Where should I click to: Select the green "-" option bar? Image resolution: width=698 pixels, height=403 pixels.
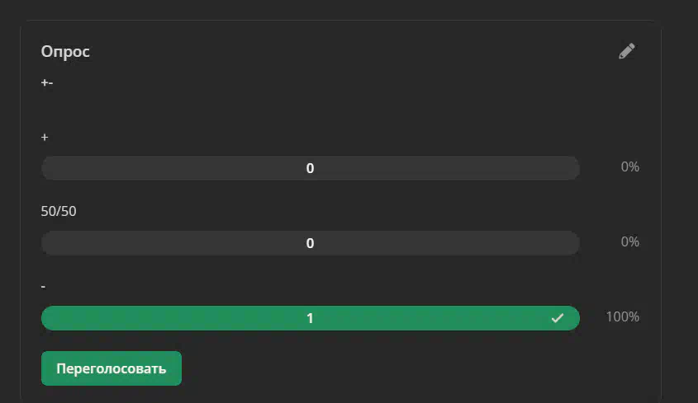311,318
